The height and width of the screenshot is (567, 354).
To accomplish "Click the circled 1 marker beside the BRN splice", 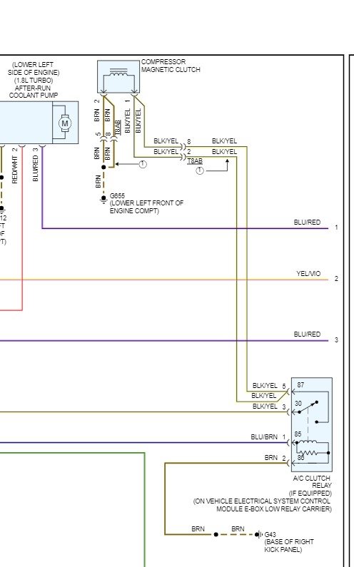I will click(x=143, y=164).
